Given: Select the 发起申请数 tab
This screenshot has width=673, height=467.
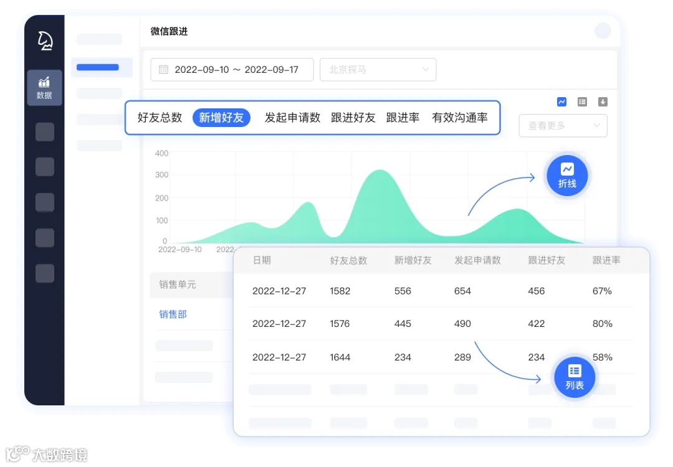Looking at the screenshot, I should click(292, 117).
